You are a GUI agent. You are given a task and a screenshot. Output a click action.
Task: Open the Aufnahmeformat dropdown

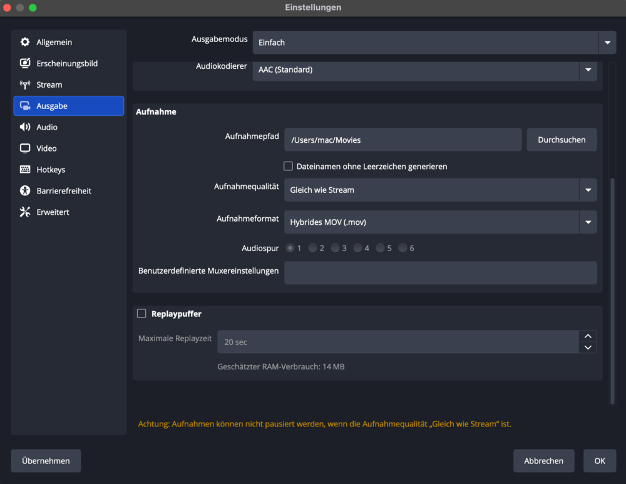click(x=587, y=222)
